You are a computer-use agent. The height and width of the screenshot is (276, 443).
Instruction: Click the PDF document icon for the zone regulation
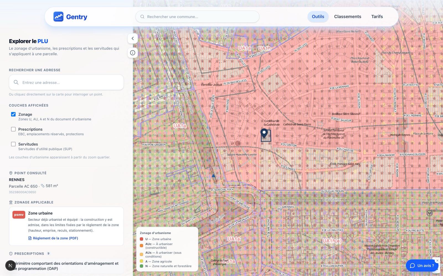pos(30,238)
